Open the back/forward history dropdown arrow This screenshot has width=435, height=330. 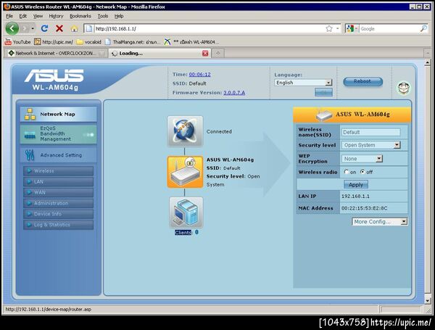tap(33, 28)
